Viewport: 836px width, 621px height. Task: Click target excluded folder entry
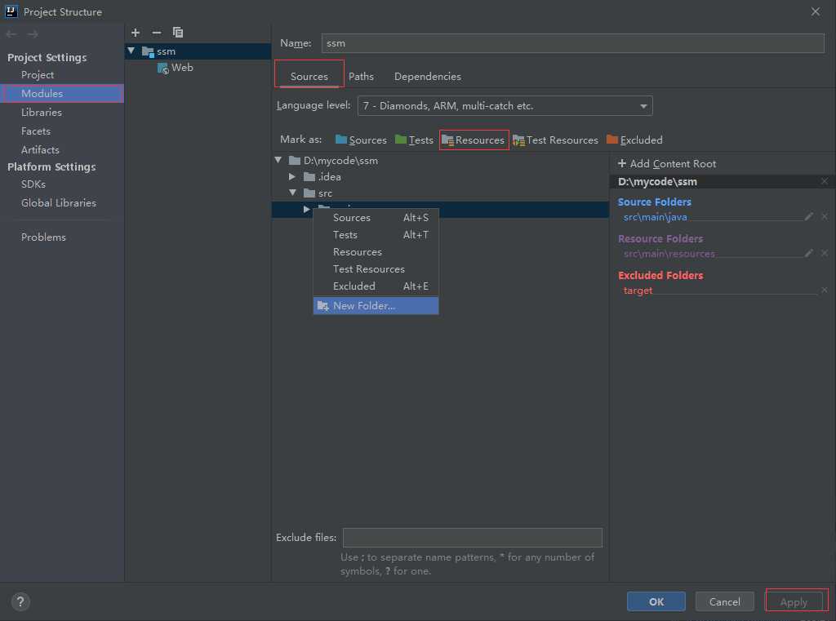point(638,291)
